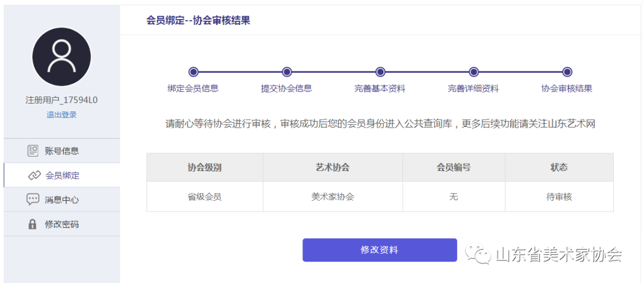Click the 提交协会信息 step circle
The width and height of the screenshot is (643, 283).
pos(287,72)
